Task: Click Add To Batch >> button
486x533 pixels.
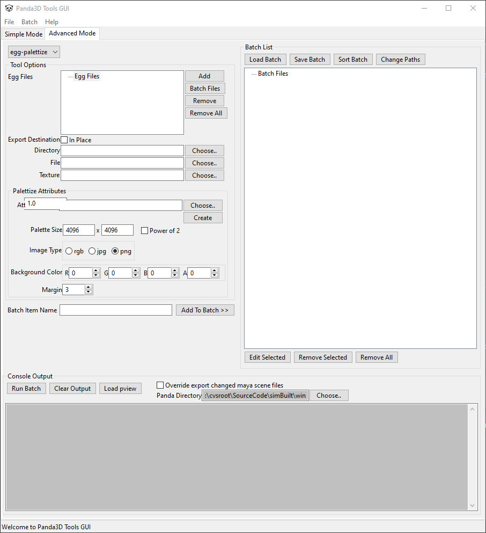Action: (205, 310)
